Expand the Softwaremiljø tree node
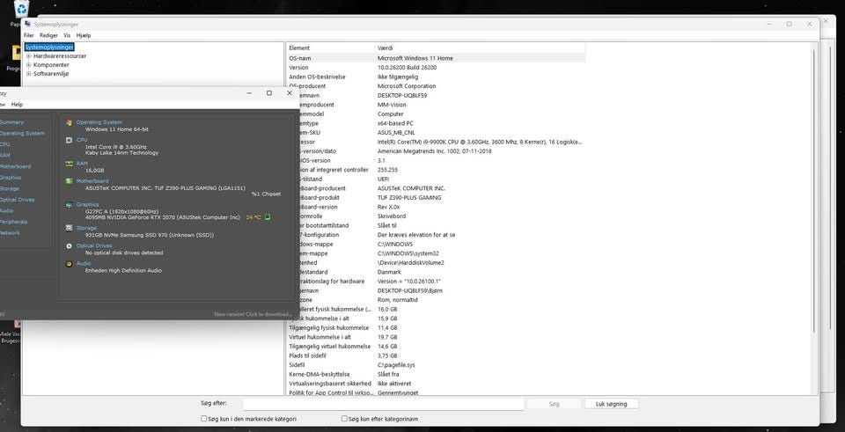845x432 pixels. (x=29, y=74)
